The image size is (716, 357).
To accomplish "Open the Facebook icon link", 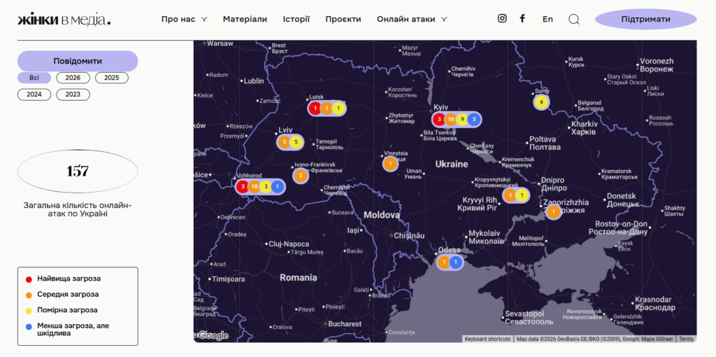I will click(x=522, y=19).
